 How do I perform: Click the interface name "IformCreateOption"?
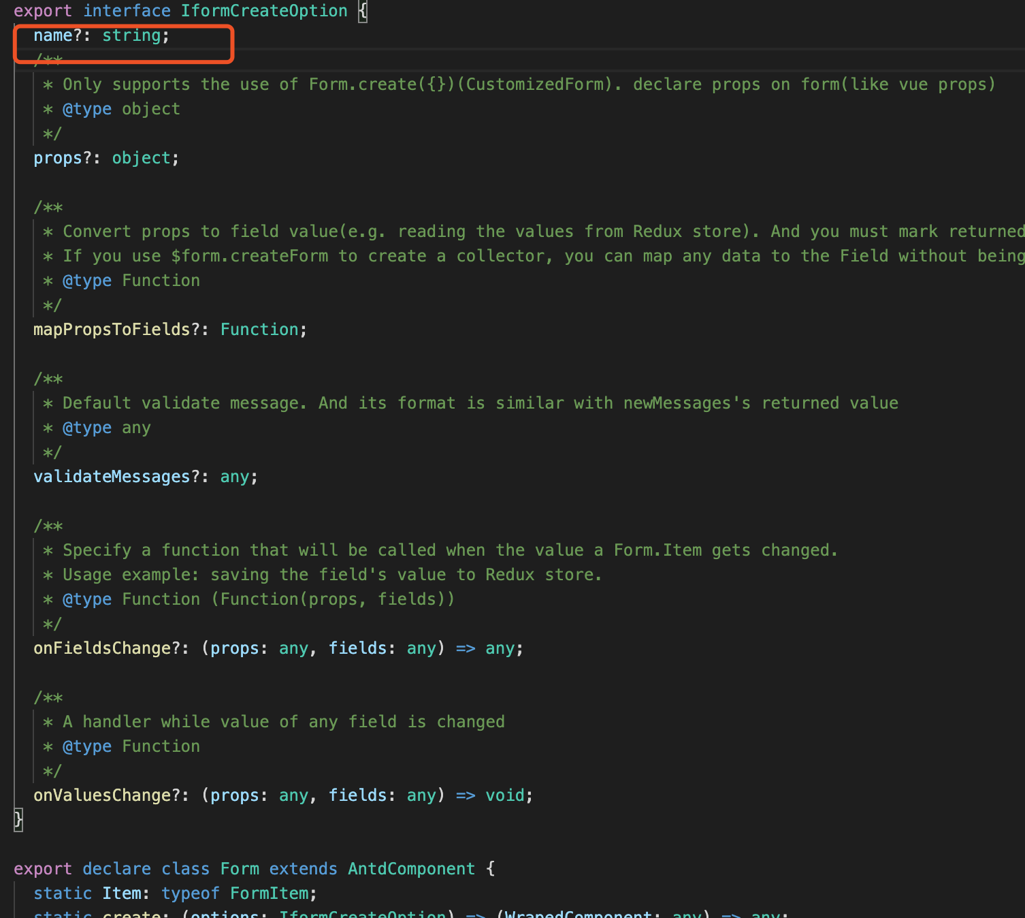(x=264, y=11)
